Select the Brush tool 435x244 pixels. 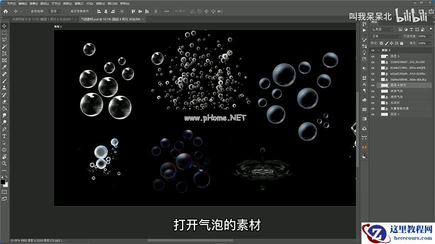pos(4,81)
